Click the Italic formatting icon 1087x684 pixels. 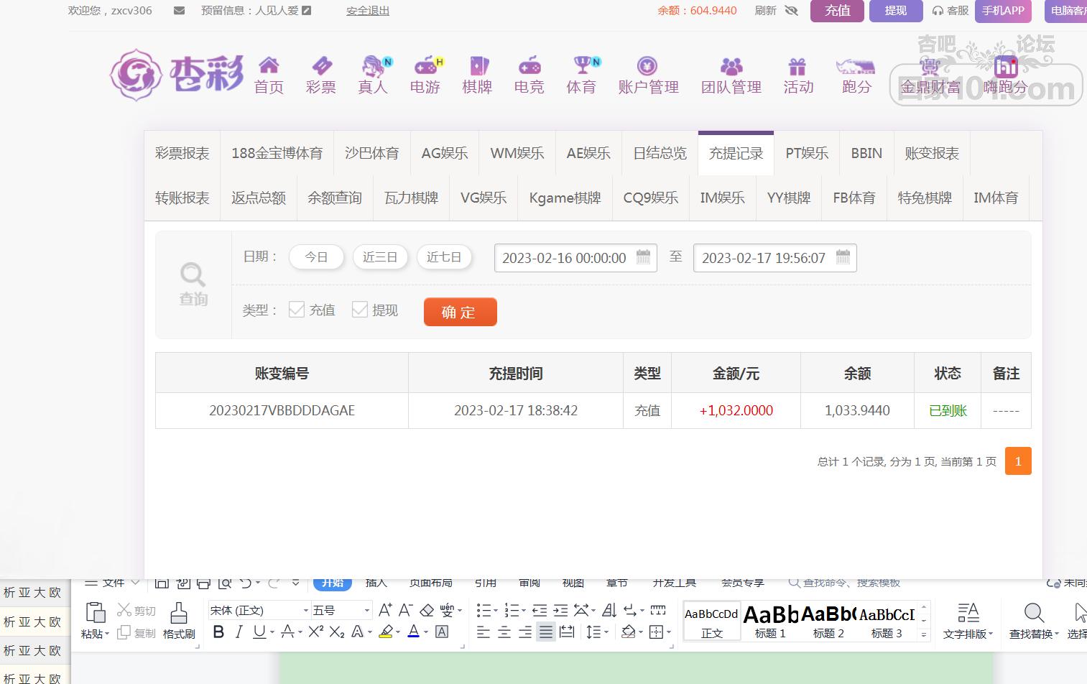pos(239,632)
